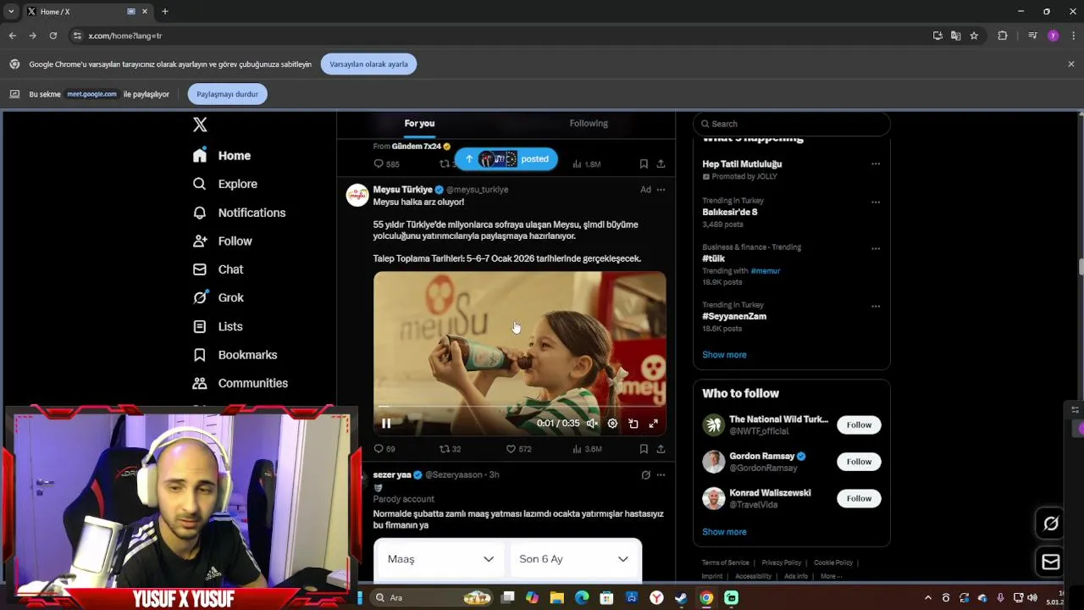Open the Home section in sidebar

click(222, 156)
